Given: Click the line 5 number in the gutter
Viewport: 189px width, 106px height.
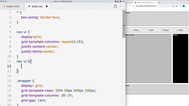Looking at the screenshot, I should click(x=10, y=32).
